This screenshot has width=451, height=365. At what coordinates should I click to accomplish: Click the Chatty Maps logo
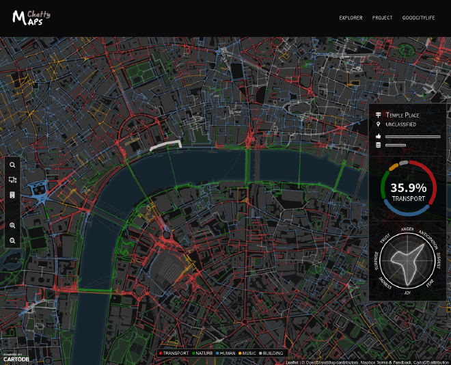pyautogui.click(x=31, y=18)
